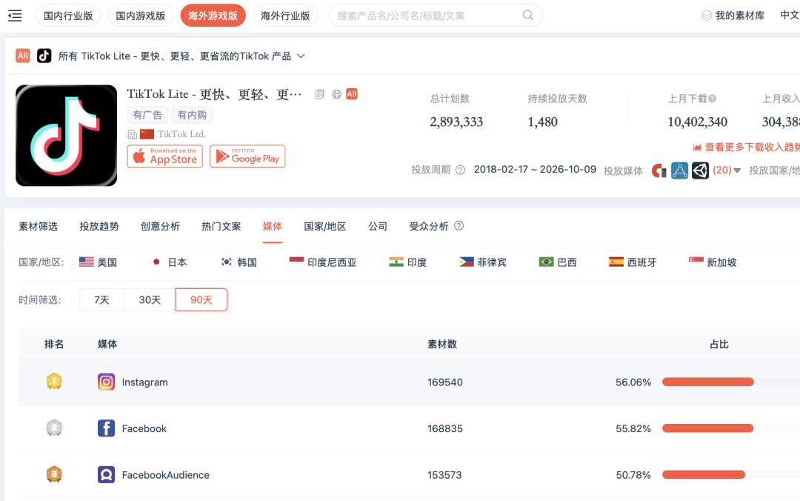Screen dimensions: 800x501
Task: Select the 90天 time filter
Action: (x=201, y=299)
